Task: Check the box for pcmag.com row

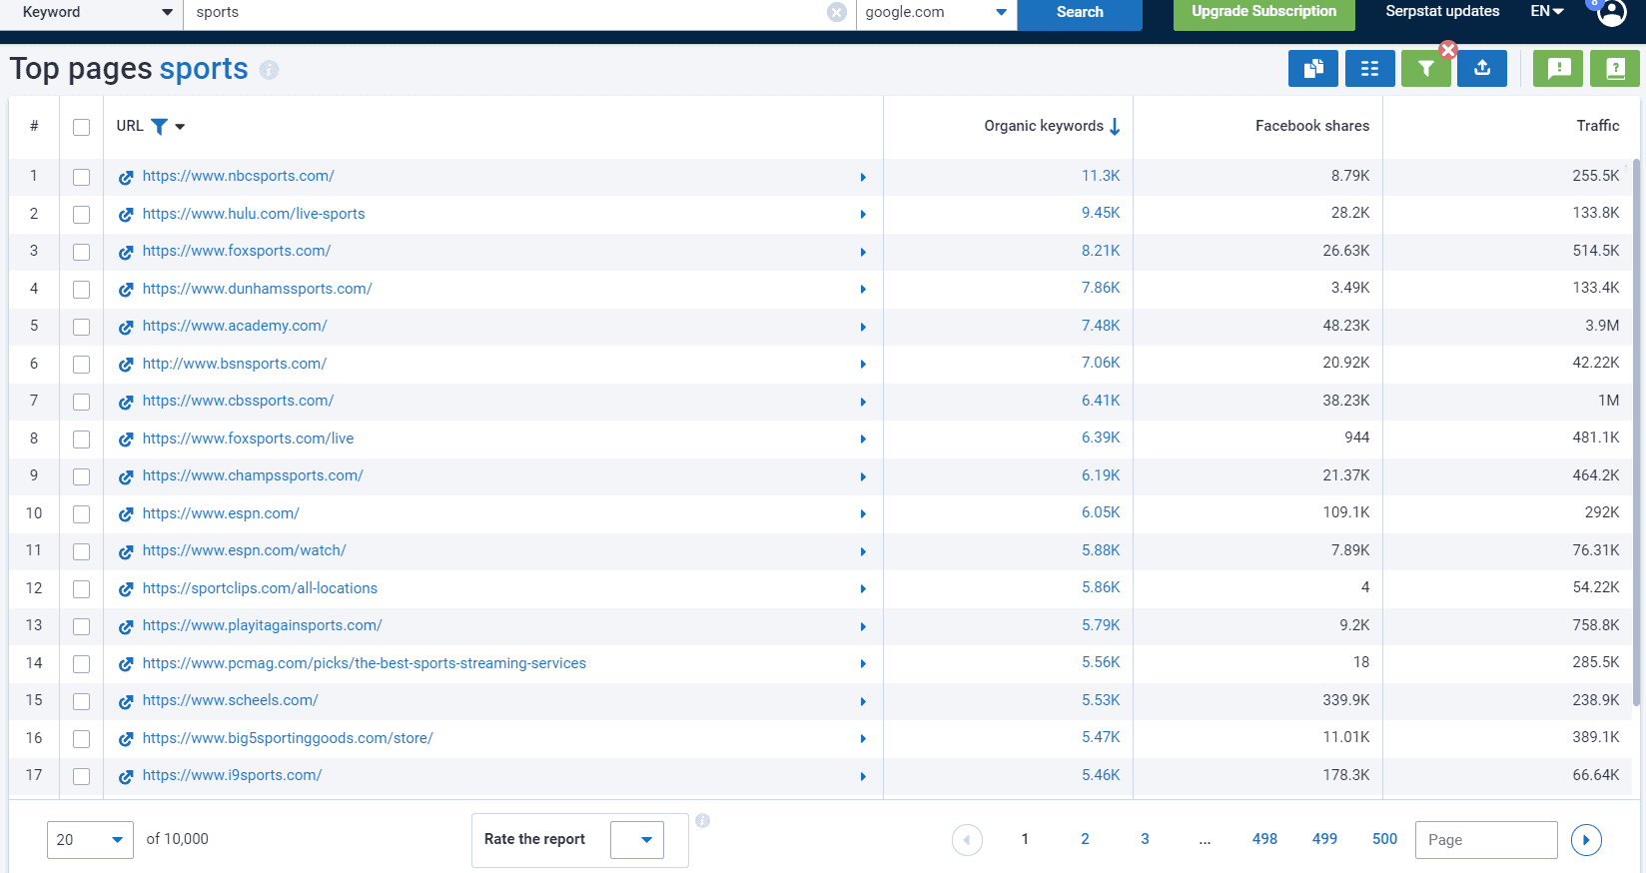Action: pos(82,664)
